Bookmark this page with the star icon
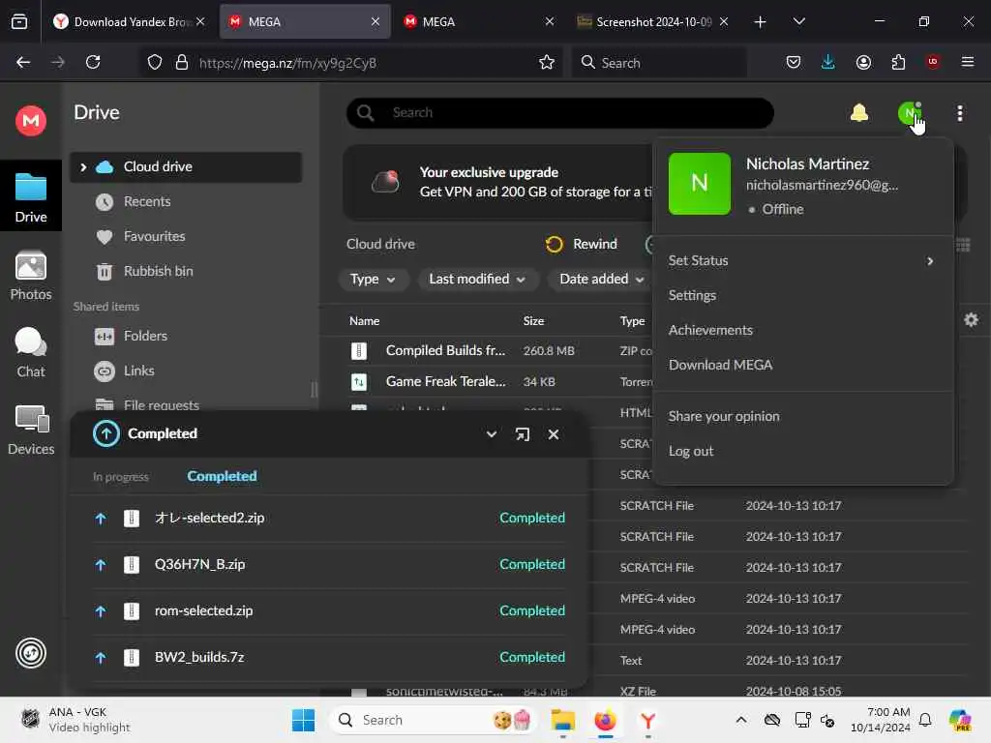The image size is (991, 743). pos(546,62)
